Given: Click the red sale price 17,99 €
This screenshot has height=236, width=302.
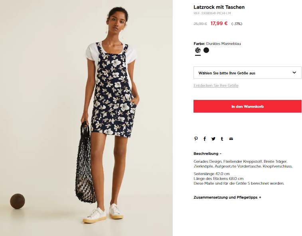Looking at the screenshot, I should point(219,23).
